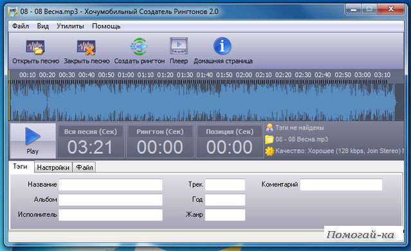Switch to the Файл tab
The height and width of the screenshot is (251, 411).
84,167
